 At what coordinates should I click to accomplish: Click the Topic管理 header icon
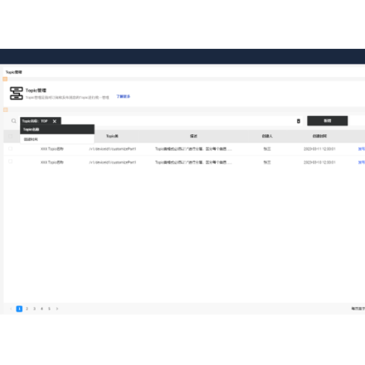pos(17,93)
